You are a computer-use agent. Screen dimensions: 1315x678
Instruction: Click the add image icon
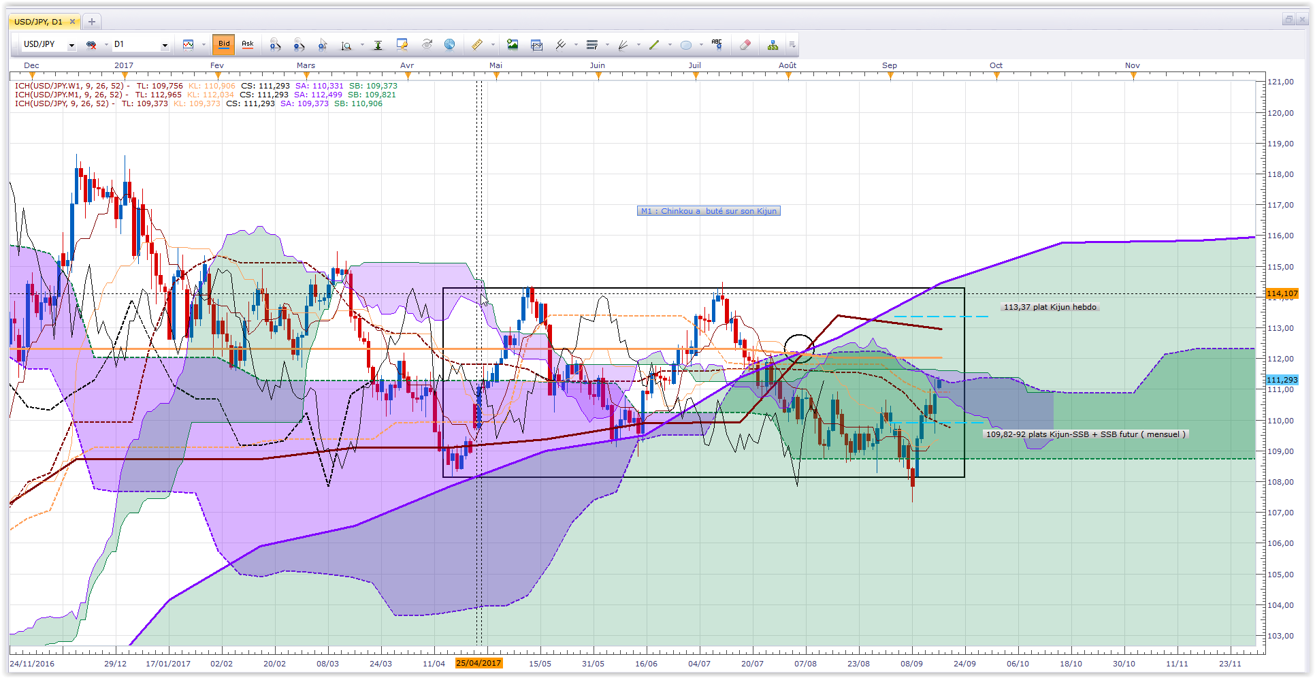[513, 45]
